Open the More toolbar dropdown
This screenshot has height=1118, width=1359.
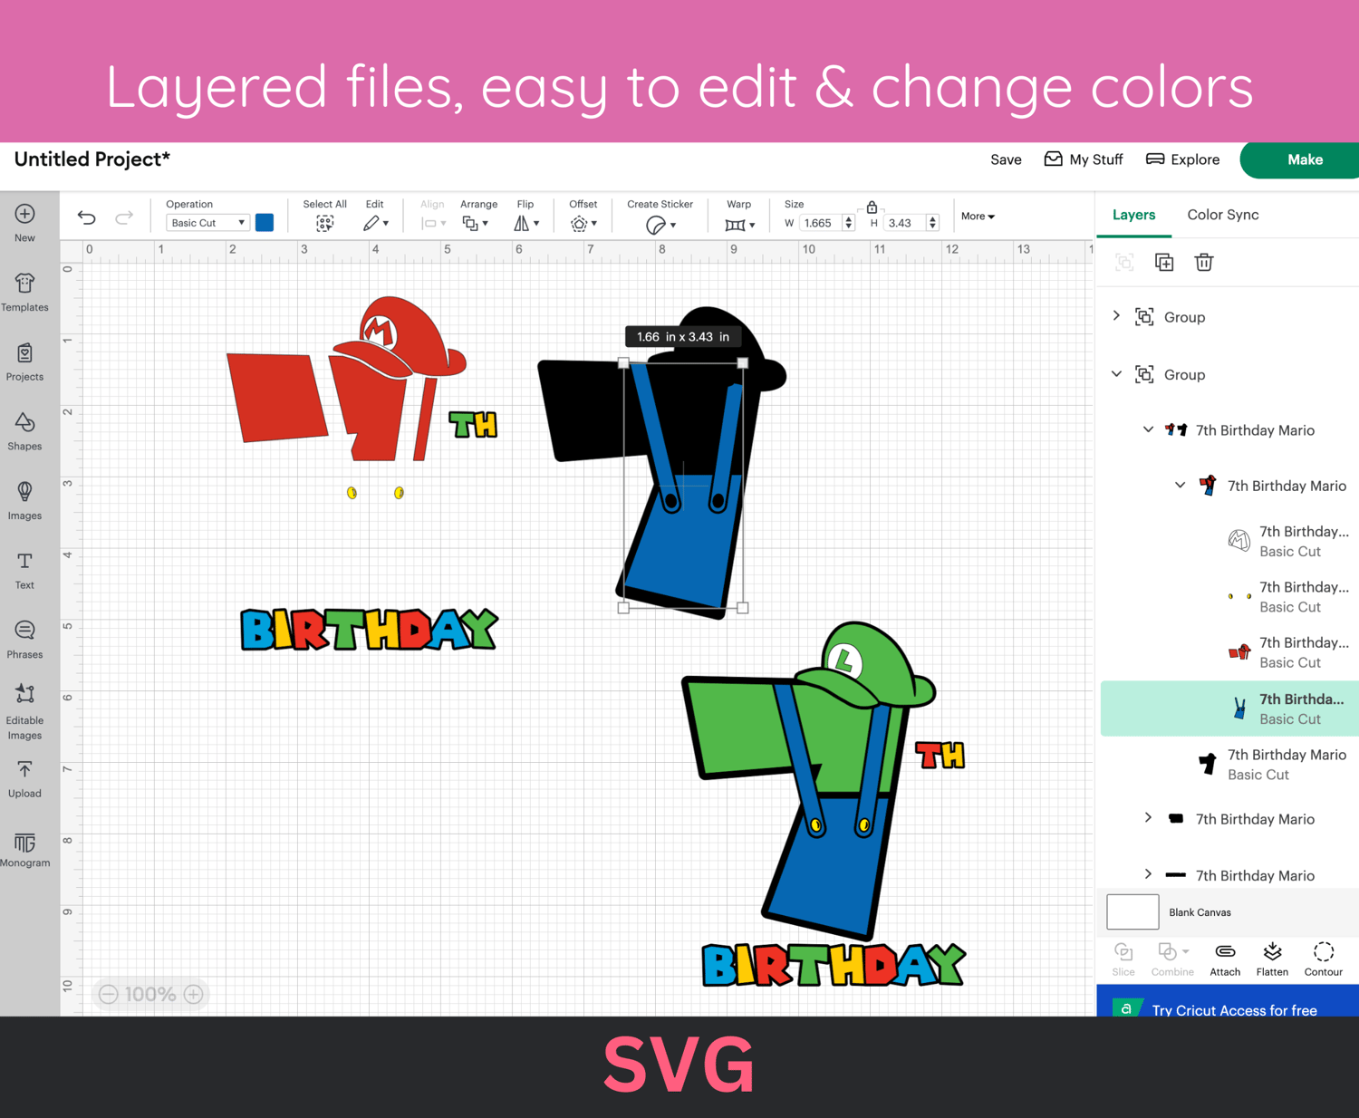tap(978, 217)
